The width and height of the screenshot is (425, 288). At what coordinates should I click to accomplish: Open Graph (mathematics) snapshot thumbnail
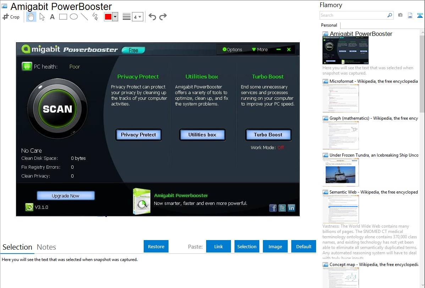pyautogui.click(x=341, y=135)
